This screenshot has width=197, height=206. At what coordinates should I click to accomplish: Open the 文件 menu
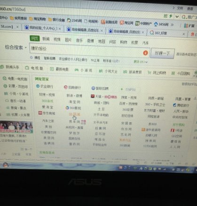point(180,8)
